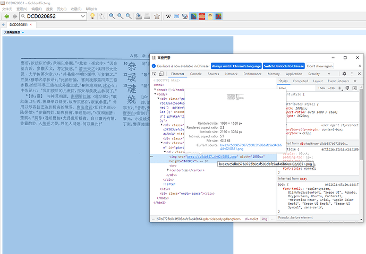Switch to the Memory tab

[274, 74]
